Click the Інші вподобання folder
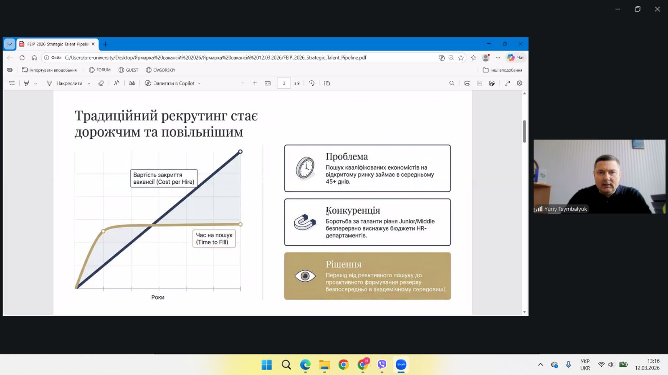668x375 pixels. [502, 70]
